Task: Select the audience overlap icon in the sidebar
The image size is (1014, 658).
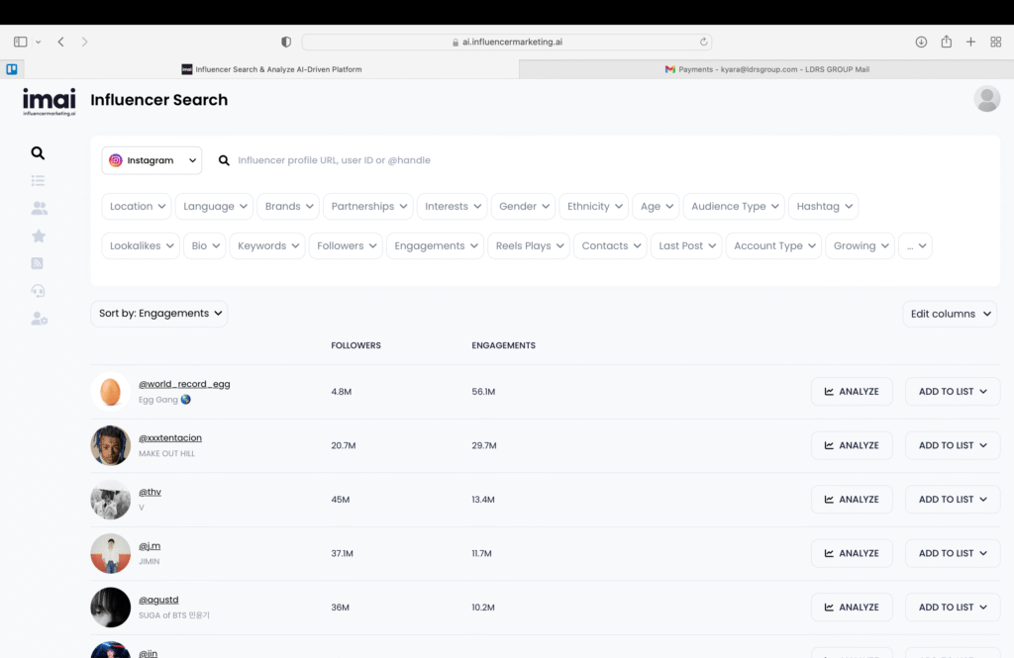Action: [x=38, y=208]
